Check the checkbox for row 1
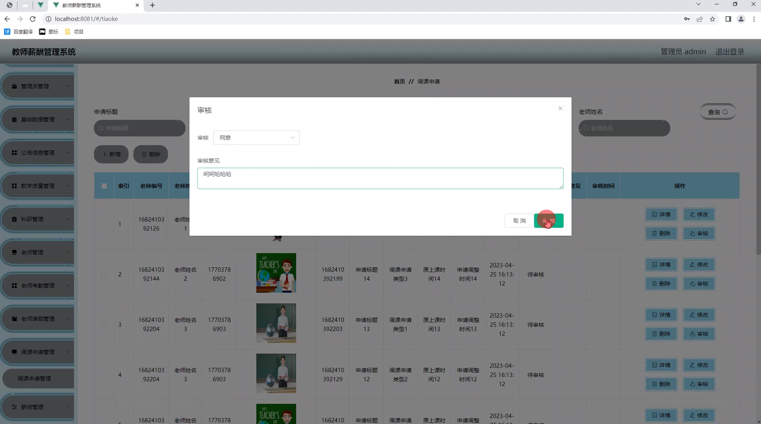 click(x=103, y=224)
